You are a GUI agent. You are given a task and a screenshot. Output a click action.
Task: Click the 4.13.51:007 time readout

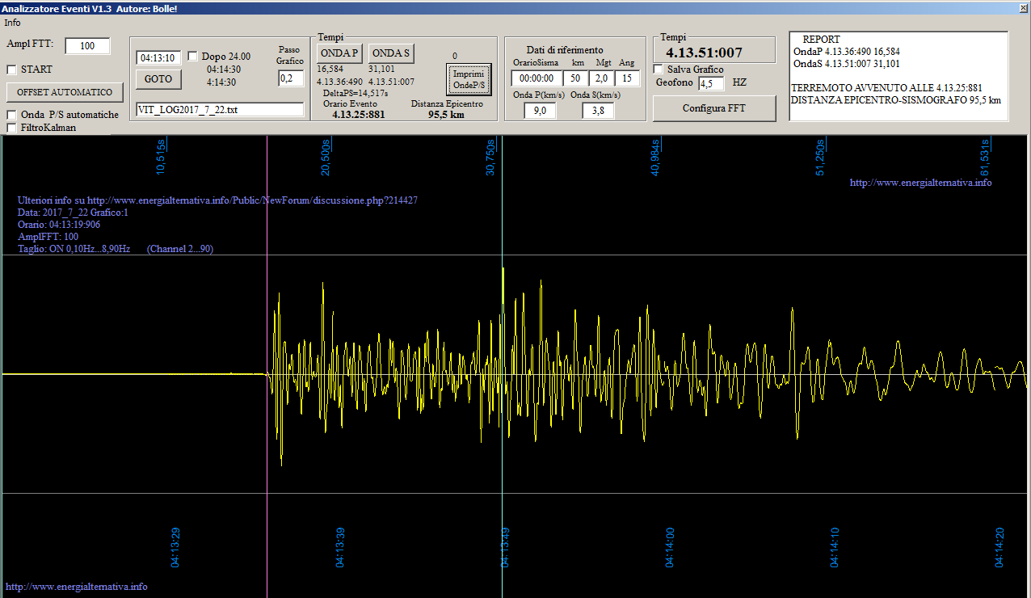tap(704, 53)
